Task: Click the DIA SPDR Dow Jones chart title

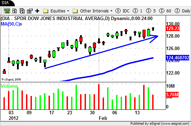Action: (x=77, y=19)
